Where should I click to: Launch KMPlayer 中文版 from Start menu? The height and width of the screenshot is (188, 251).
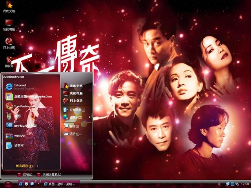pyautogui.click(x=21, y=126)
